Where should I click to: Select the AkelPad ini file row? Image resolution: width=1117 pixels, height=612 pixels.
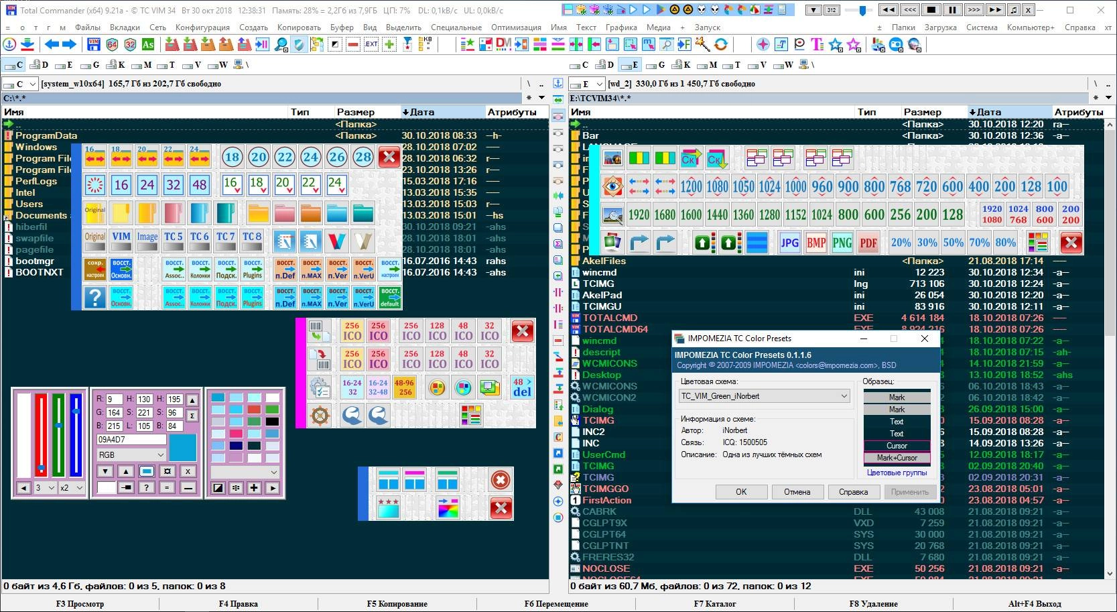836,295
